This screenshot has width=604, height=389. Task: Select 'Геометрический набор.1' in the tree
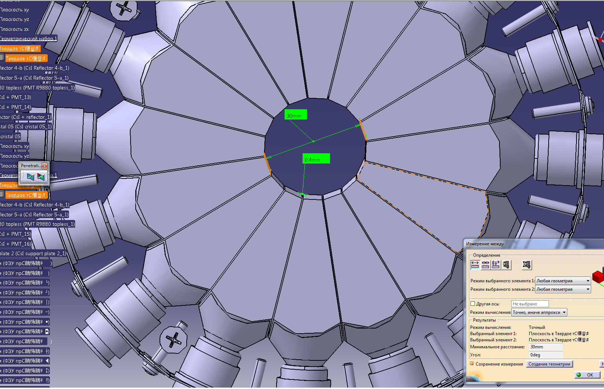click(29, 39)
